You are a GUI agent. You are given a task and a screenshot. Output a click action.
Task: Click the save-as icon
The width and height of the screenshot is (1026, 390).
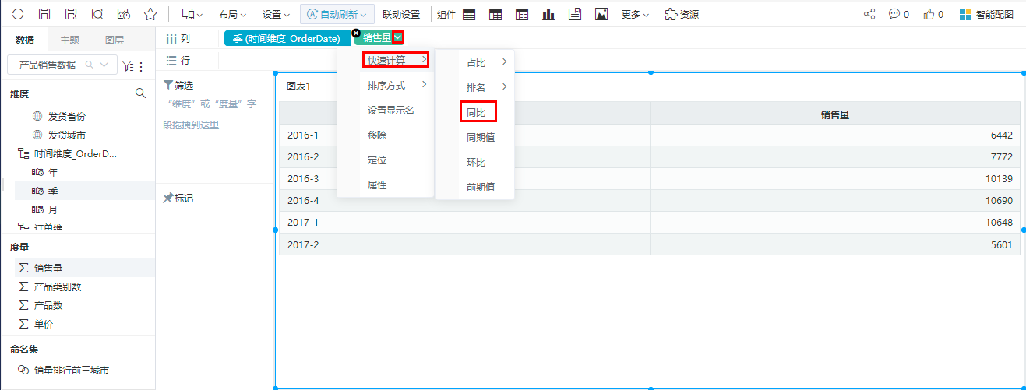point(71,14)
